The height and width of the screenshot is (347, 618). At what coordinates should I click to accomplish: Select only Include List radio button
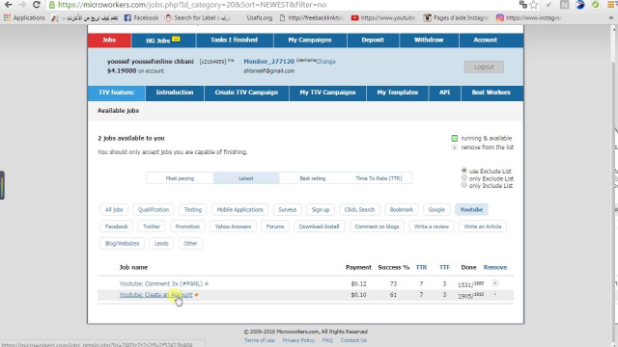(464, 185)
